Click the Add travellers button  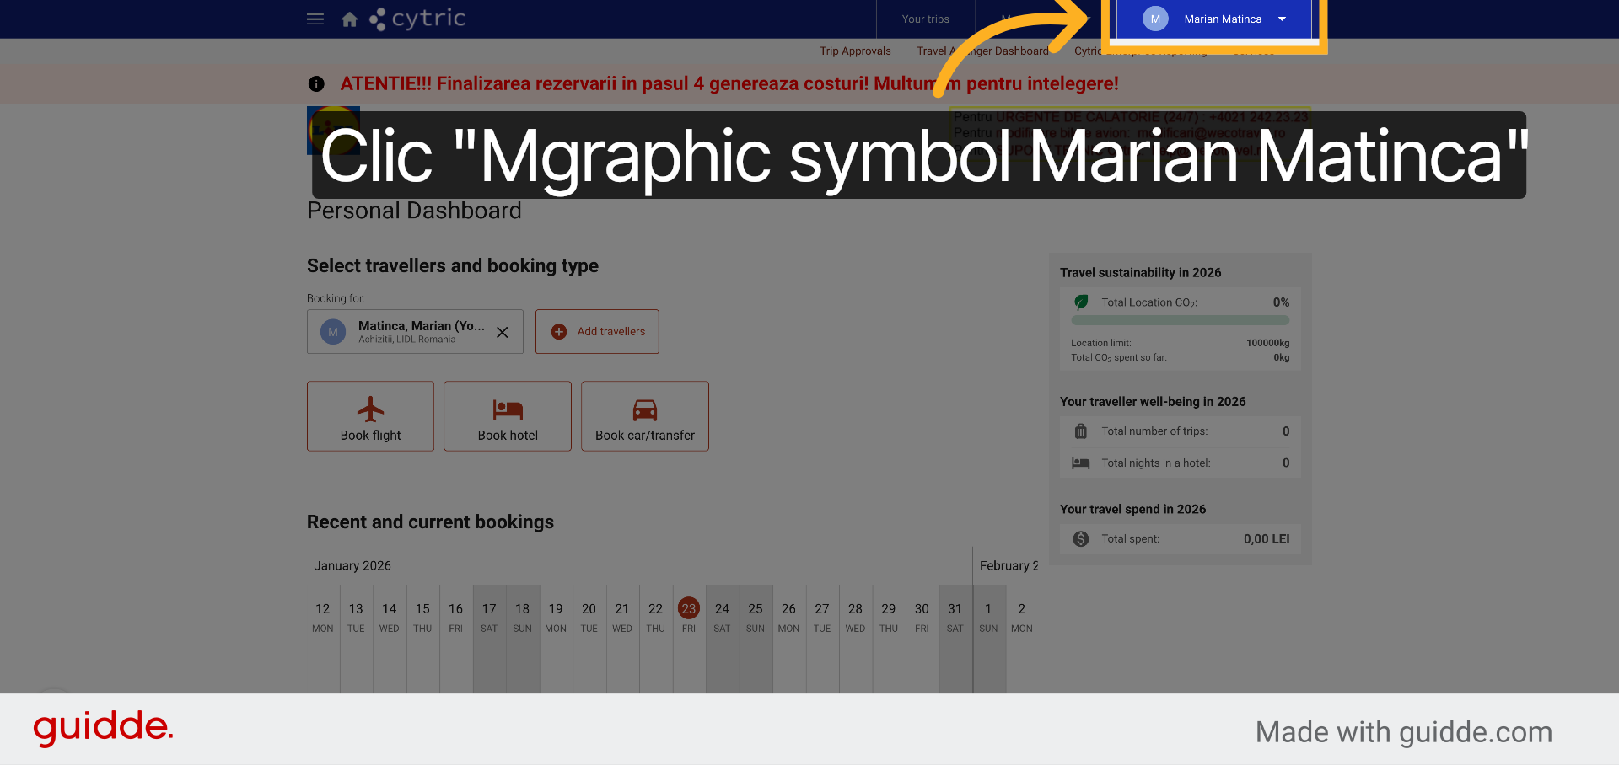[x=597, y=331]
